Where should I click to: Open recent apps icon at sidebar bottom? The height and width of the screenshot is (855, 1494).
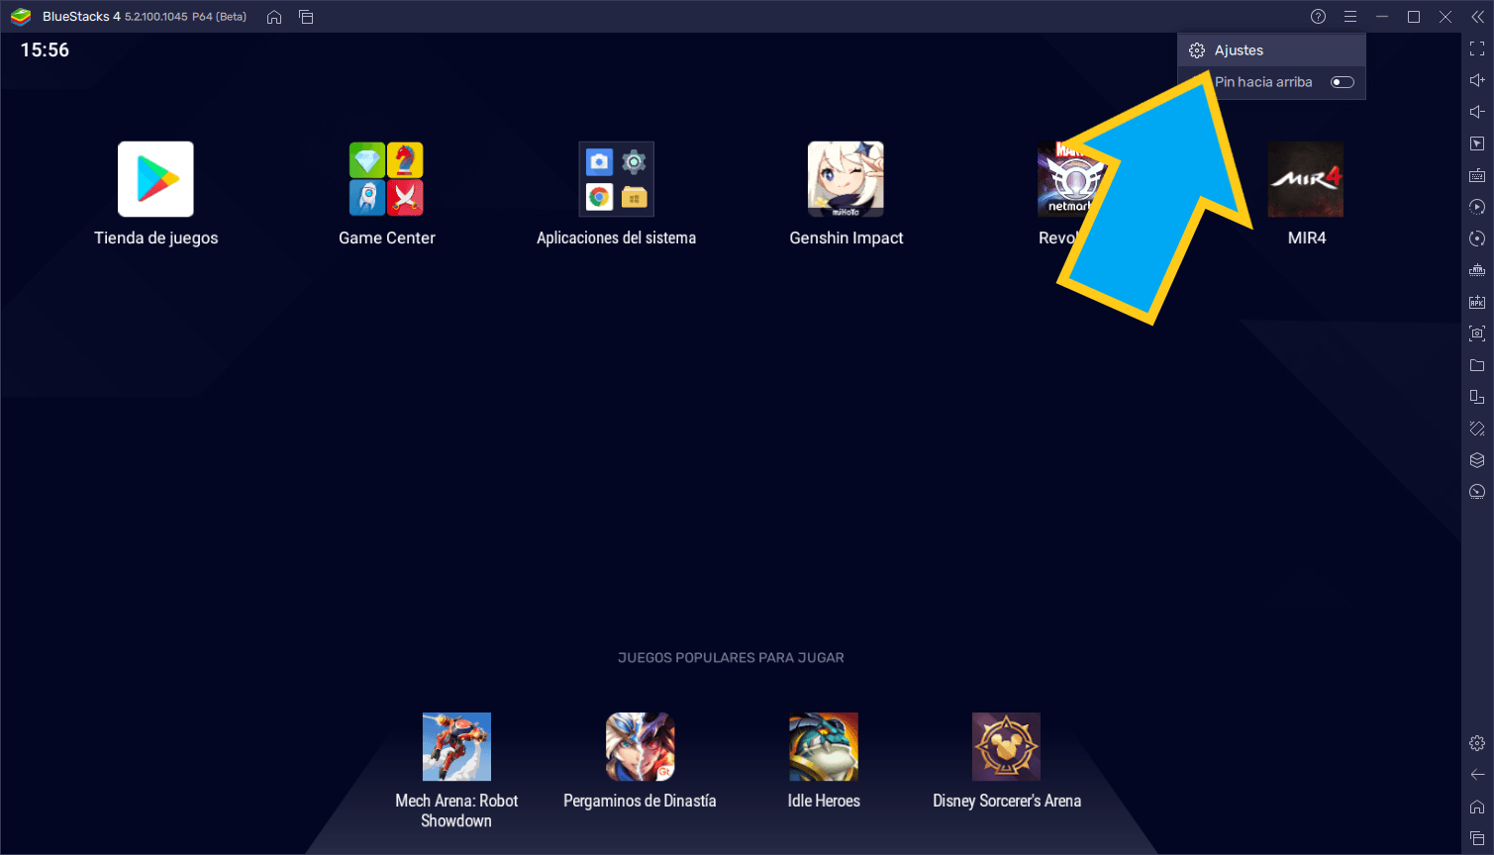[1477, 838]
